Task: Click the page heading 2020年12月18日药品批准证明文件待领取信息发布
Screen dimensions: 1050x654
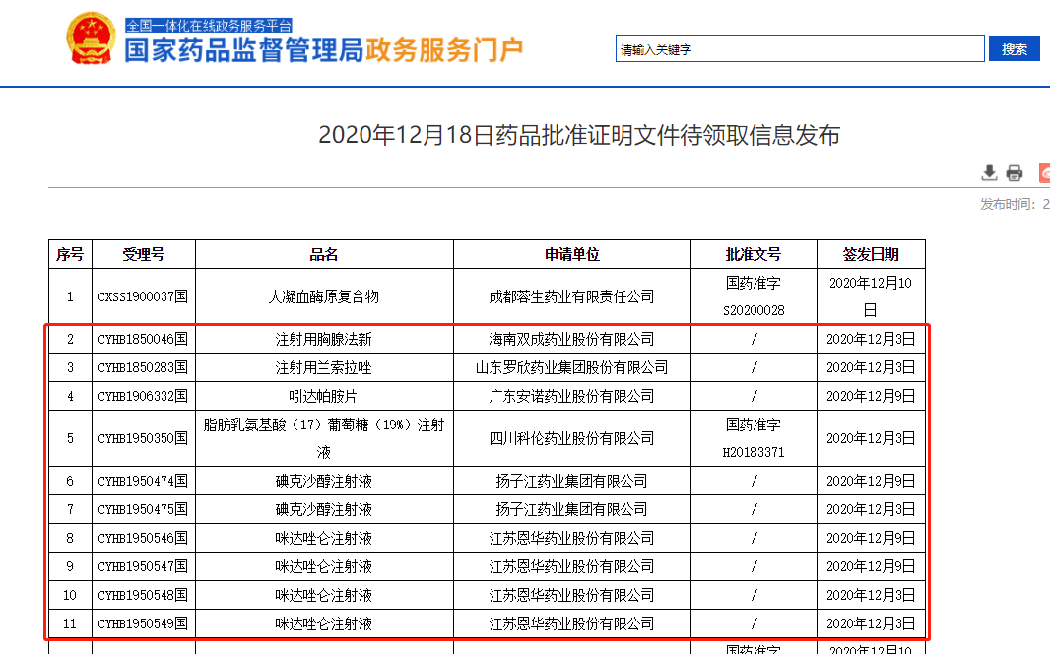Action: click(x=579, y=135)
